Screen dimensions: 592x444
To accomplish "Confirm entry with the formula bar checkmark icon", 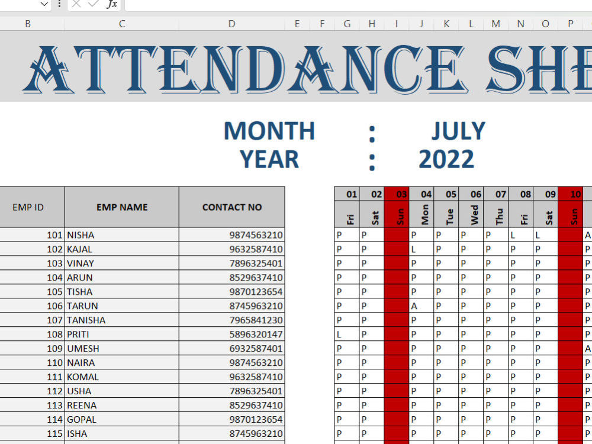I will pyautogui.click(x=93, y=4).
